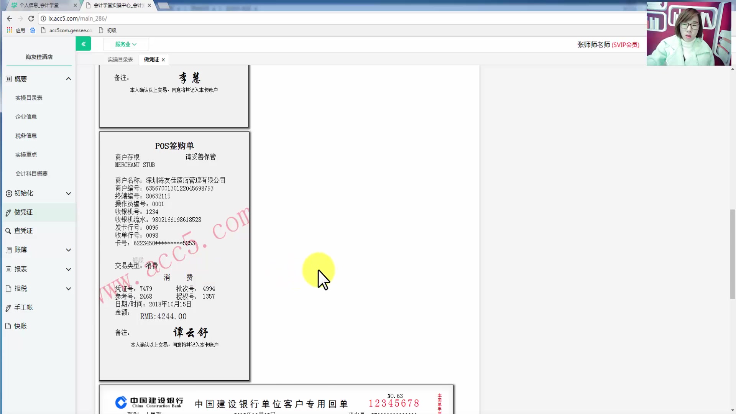Image resolution: width=736 pixels, height=414 pixels.
Task: Open the 服务业 industry dropdown
Action: (126, 44)
